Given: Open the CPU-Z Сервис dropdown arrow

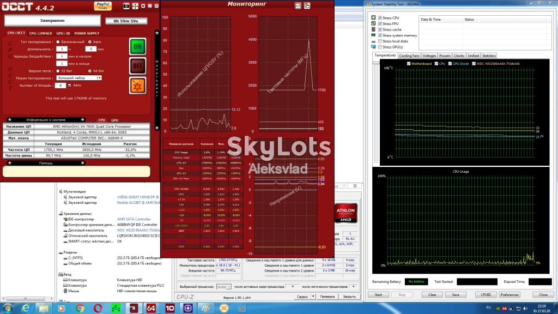Looking at the screenshot, I should tap(313, 297).
